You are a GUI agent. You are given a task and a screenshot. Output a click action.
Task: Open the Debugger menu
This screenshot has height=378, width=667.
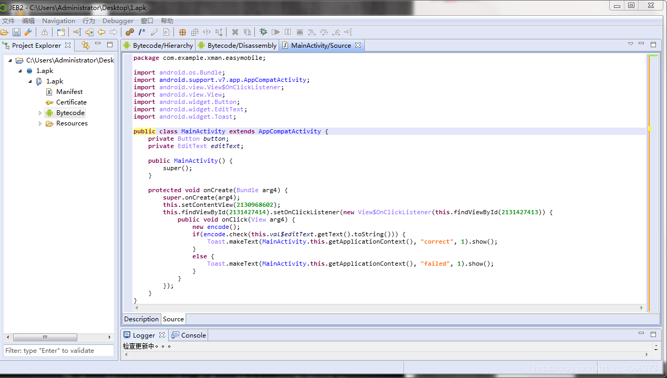tap(118, 21)
